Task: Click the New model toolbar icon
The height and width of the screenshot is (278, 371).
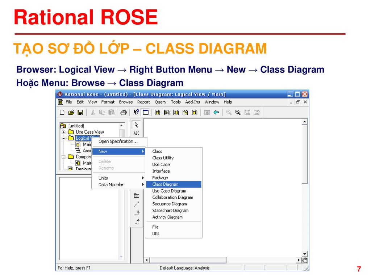Action: coord(62,112)
